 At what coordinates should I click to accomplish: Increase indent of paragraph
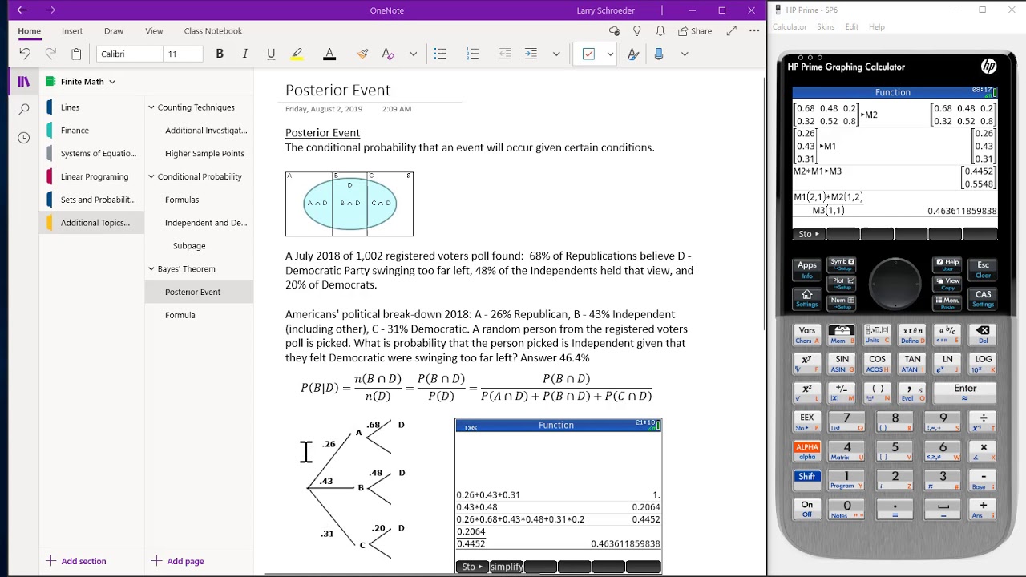(531, 54)
